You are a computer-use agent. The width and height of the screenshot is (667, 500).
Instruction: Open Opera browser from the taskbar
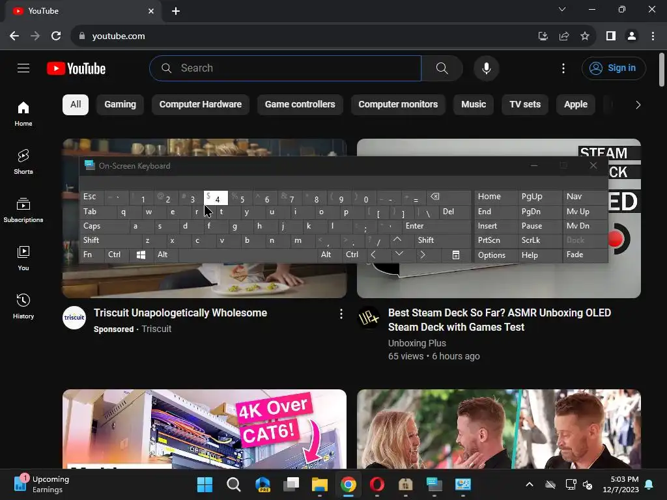click(377, 484)
